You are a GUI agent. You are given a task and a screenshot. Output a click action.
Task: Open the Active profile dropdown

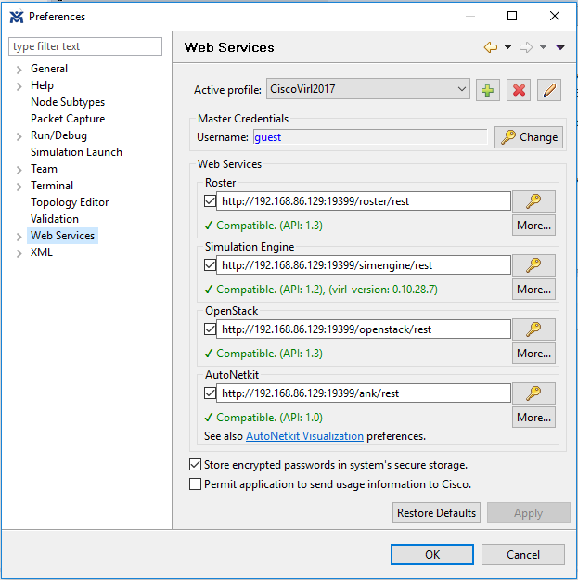[x=368, y=89]
